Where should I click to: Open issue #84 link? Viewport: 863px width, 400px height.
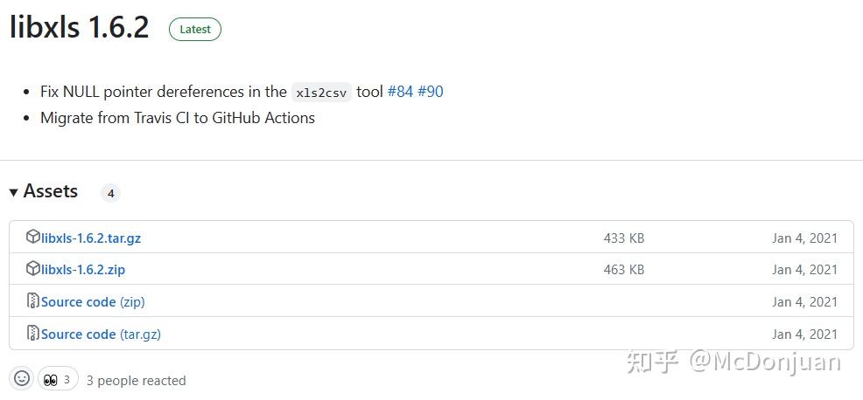pos(400,92)
